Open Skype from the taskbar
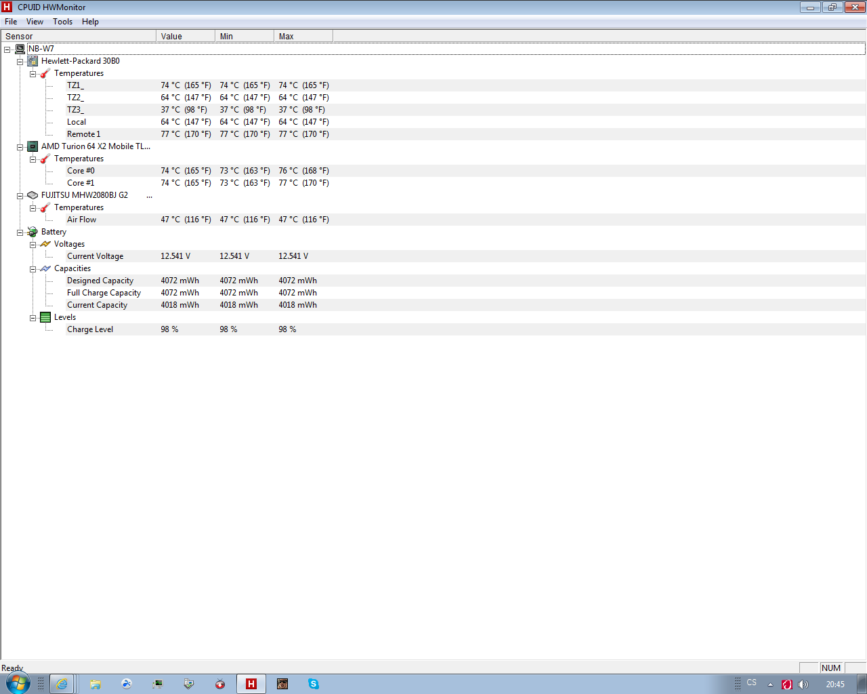Screen dimensions: 867x694 pyautogui.click(x=314, y=684)
